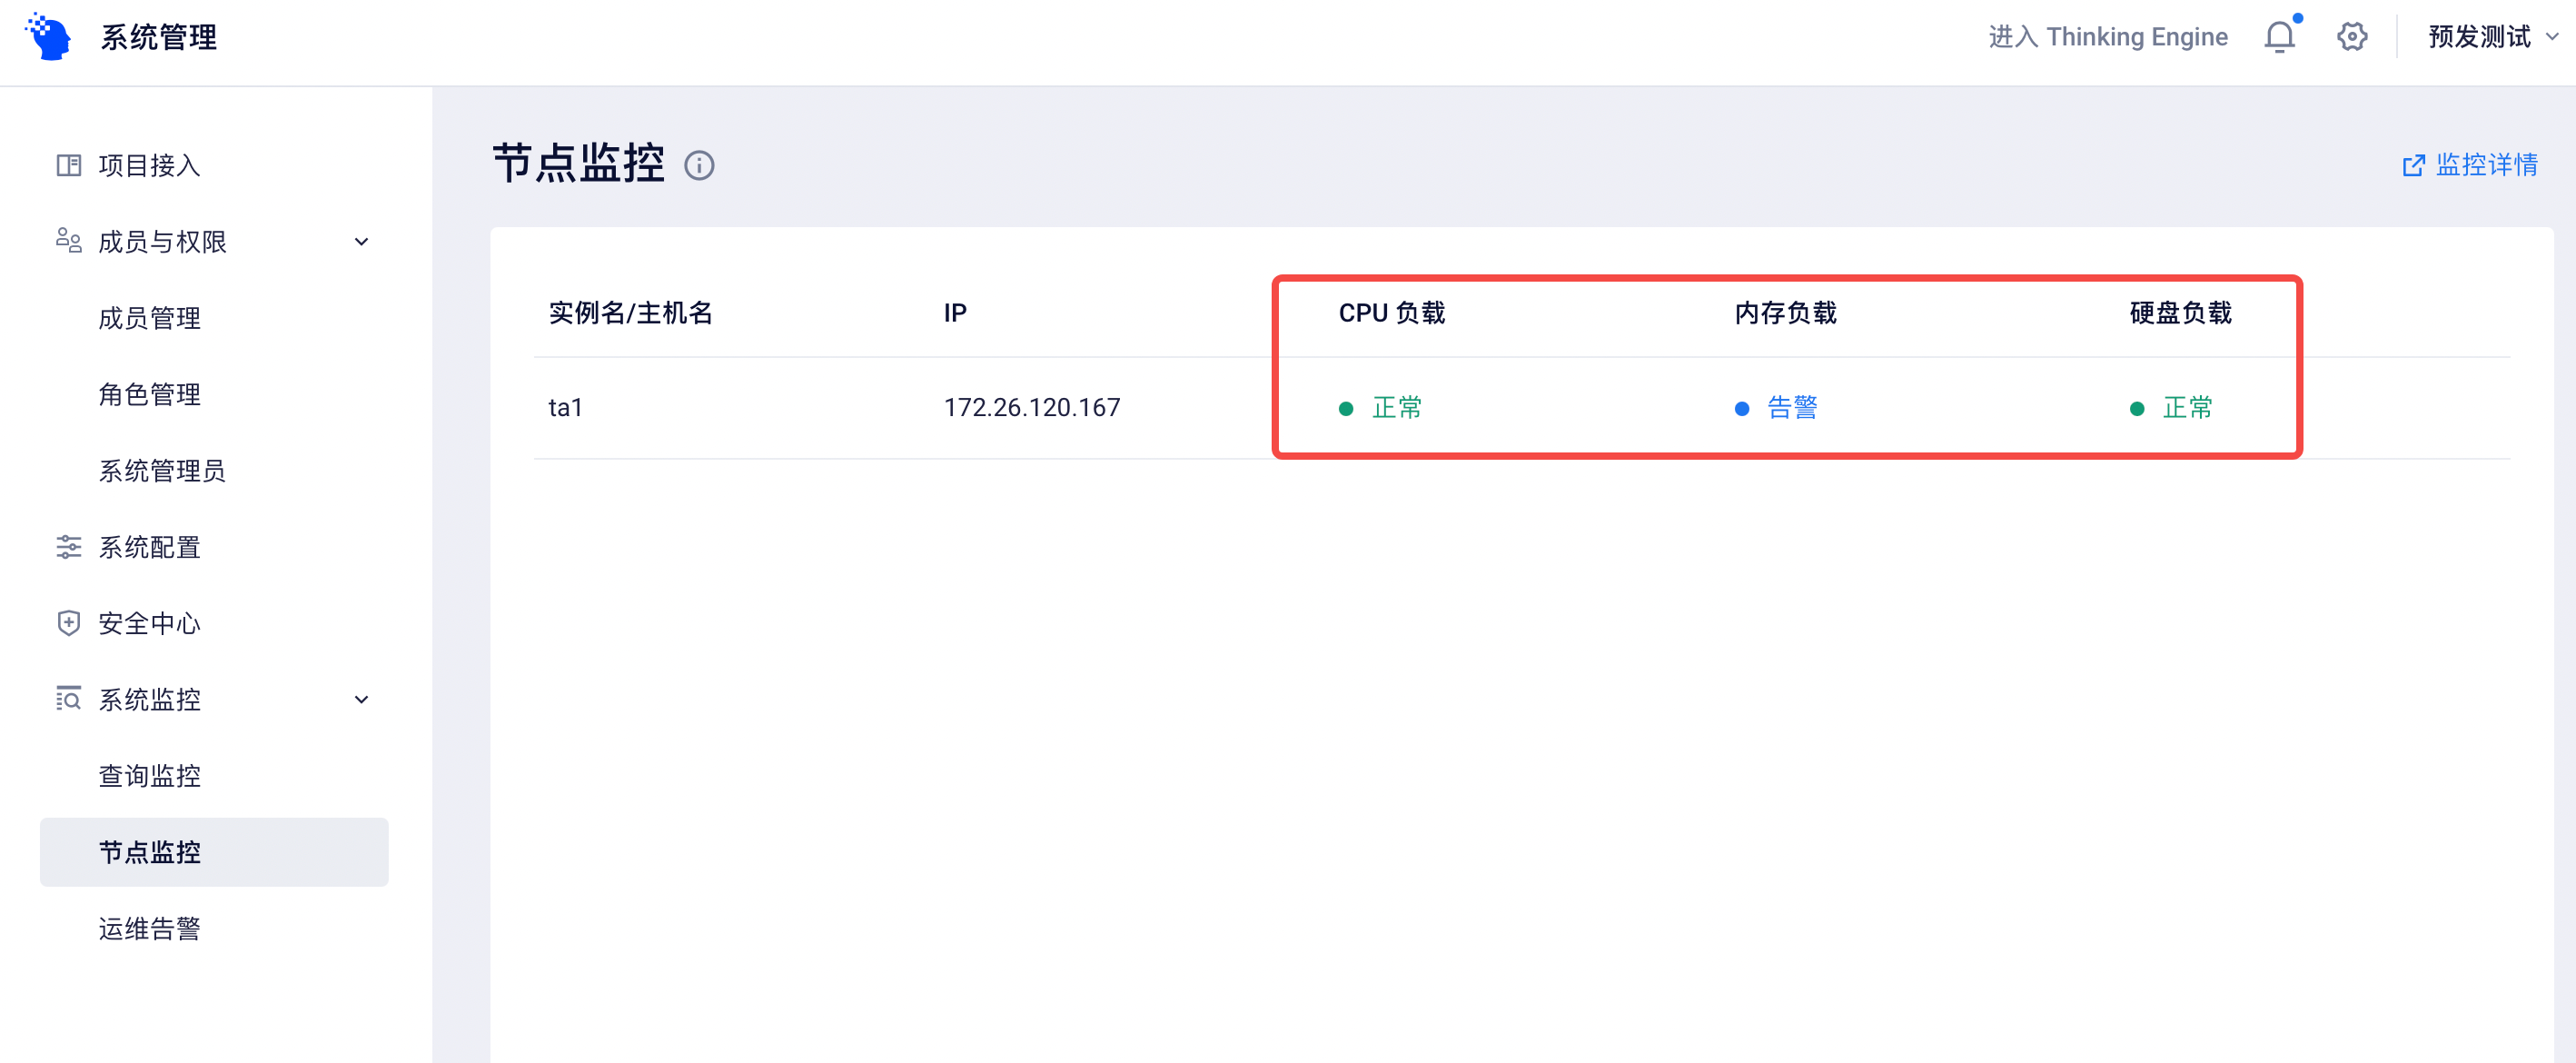
Task: Select 角色管理 in the sidebar
Action: point(150,394)
